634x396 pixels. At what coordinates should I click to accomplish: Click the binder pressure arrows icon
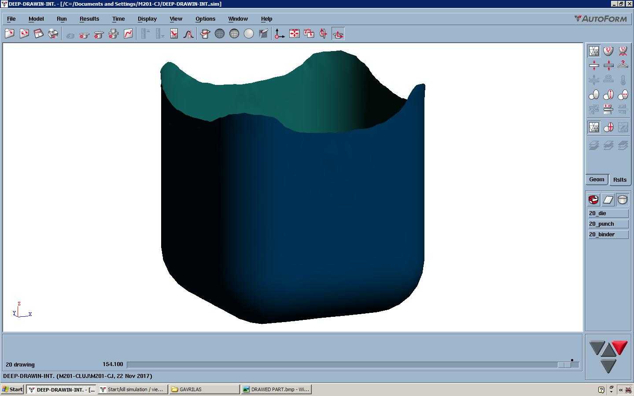[608, 109]
